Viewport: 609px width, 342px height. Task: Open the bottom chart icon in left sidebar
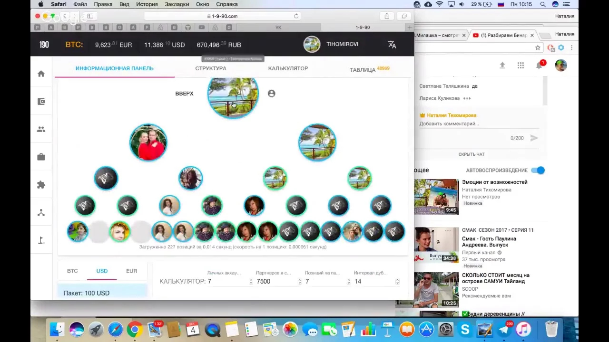(x=41, y=240)
